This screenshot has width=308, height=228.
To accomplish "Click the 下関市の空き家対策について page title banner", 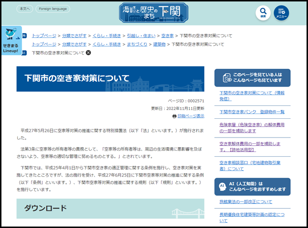I will (110, 79).
